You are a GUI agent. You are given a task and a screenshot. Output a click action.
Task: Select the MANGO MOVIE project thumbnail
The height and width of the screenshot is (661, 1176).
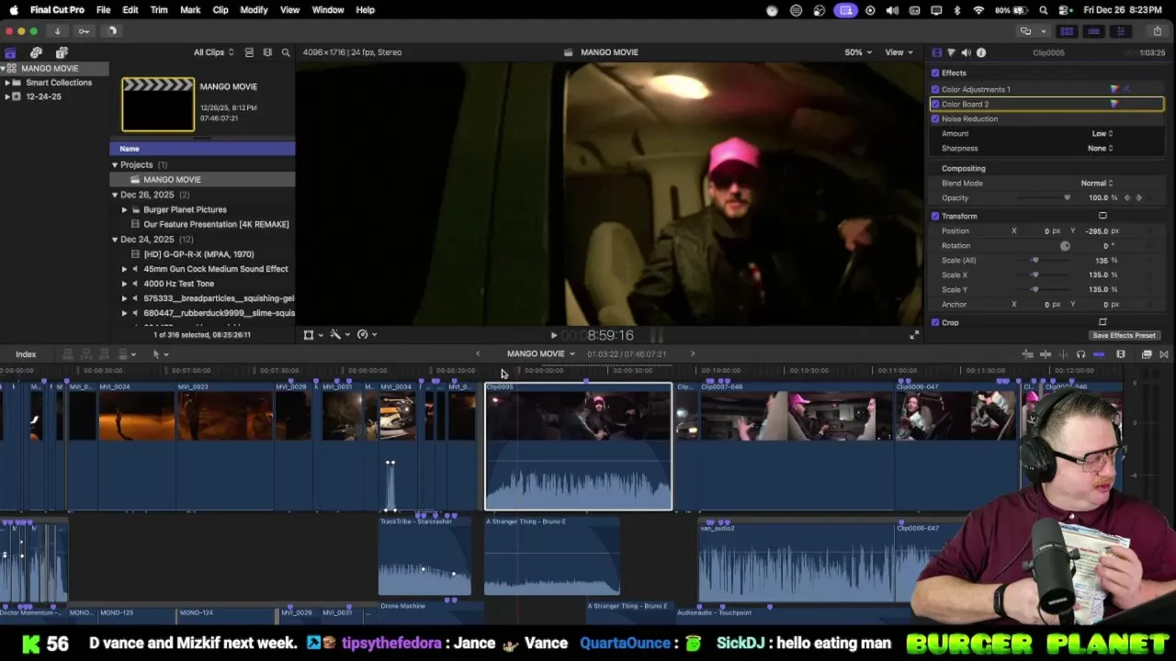[x=158, y=105]
